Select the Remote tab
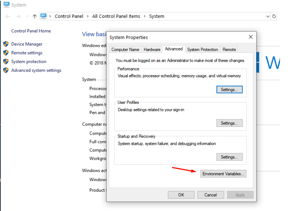 point(229,50)
